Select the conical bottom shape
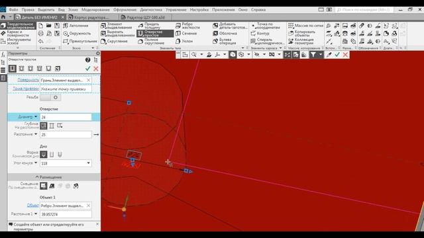This screenshot has height=238, width=424. (43, 155)
